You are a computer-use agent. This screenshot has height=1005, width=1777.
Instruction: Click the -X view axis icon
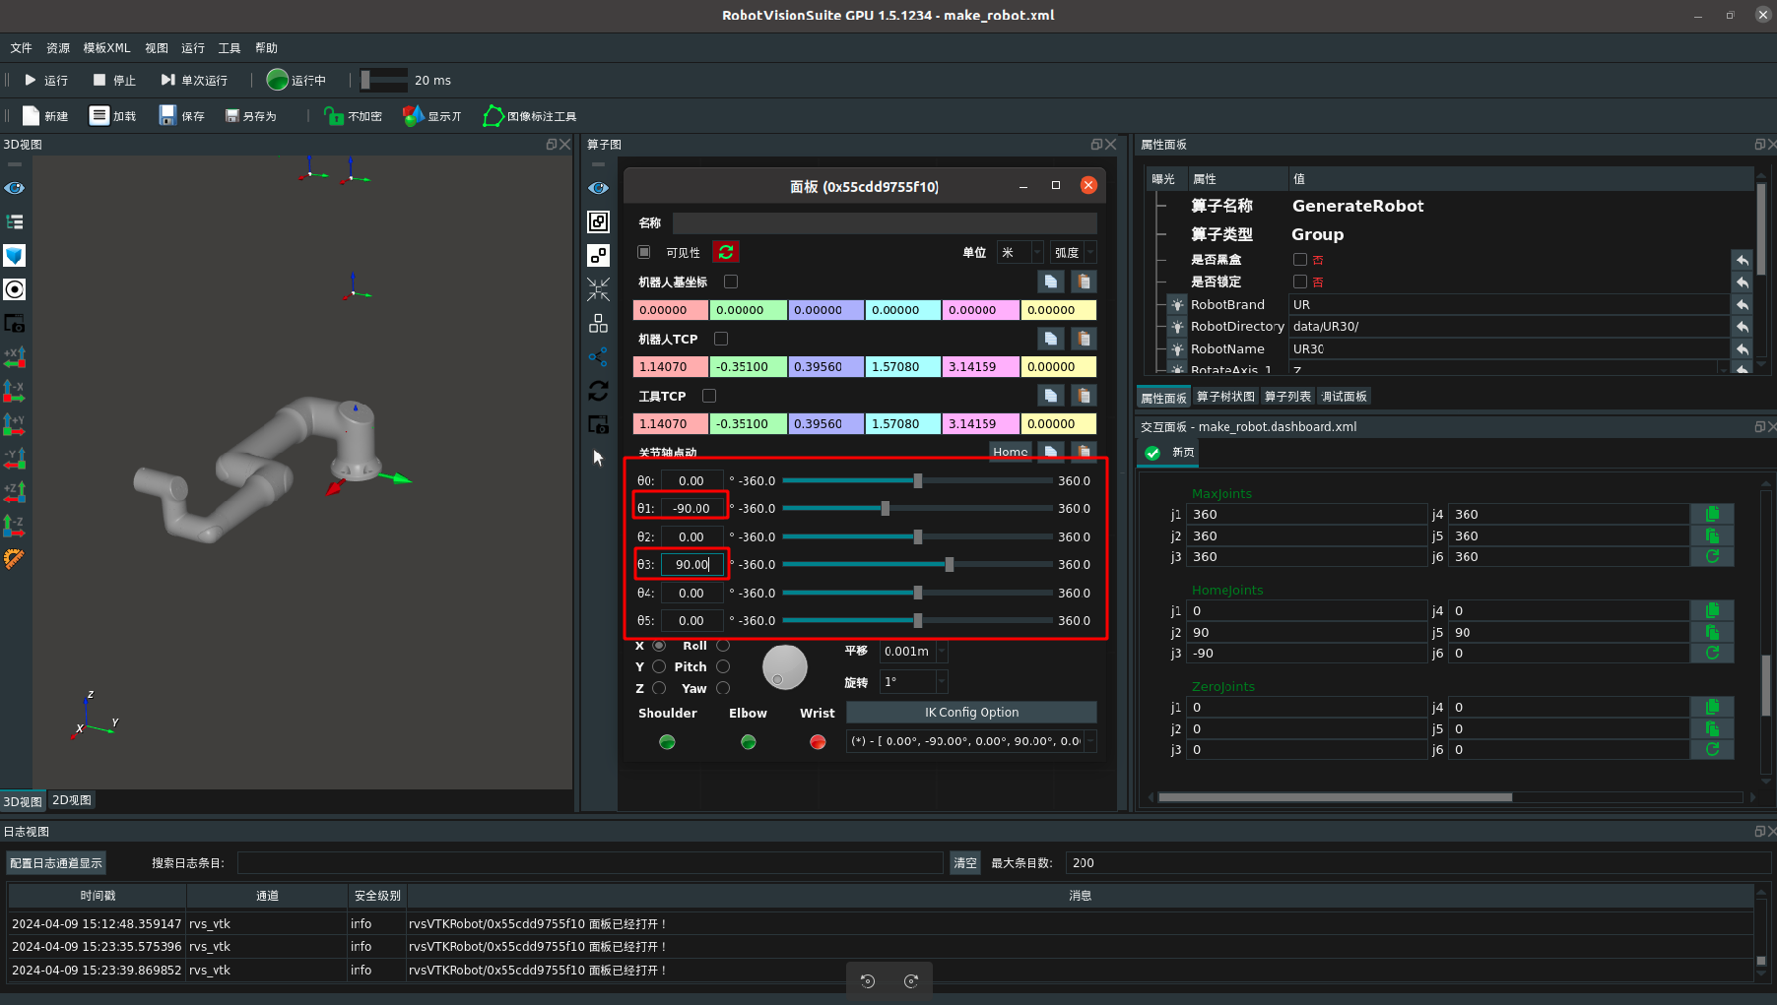coord(15,391)
